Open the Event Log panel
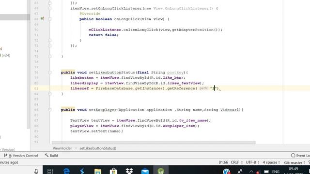The height and width of the screenshot is (174, 310). [x=300, y=156]
